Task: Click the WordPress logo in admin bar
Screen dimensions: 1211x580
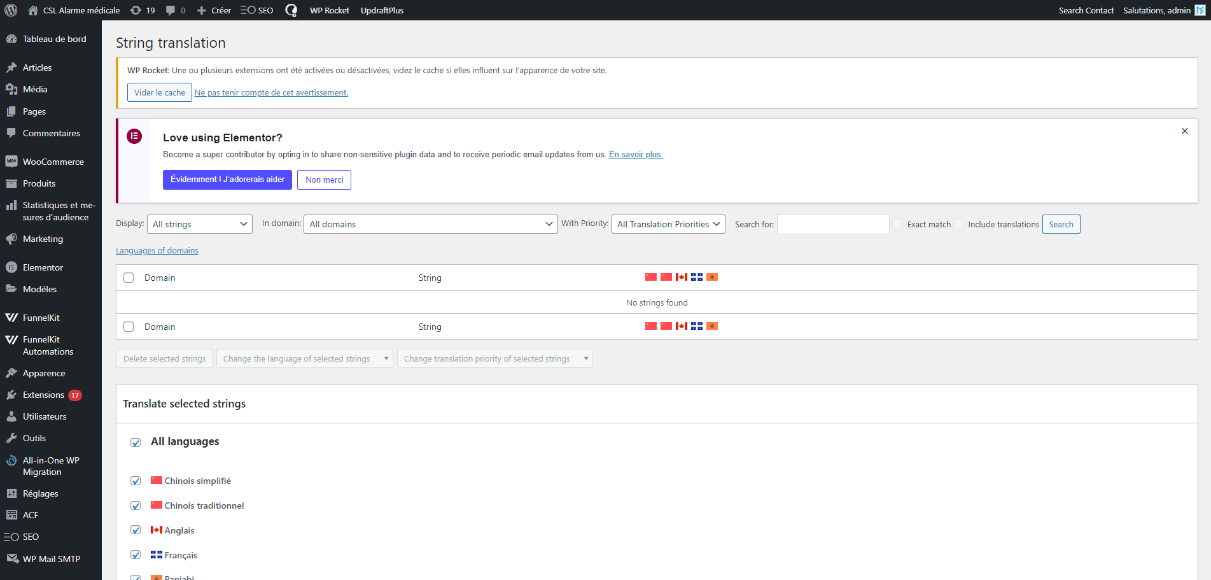Action: pyautogui.click(x=11, y=10)
